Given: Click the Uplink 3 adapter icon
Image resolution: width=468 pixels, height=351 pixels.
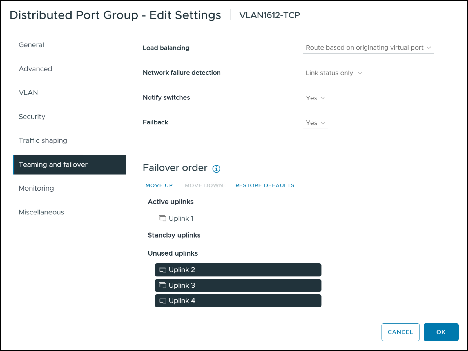Looking at the screenshot, I should pos(162,285).
